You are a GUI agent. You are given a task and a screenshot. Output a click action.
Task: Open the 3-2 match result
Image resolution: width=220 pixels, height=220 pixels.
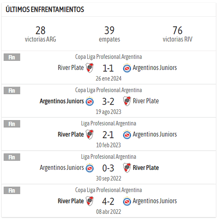(x=108, y=102)
